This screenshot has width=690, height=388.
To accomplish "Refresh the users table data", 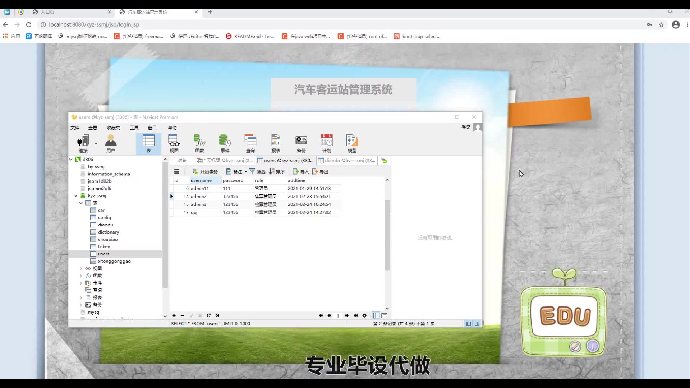I will [208, 316].
